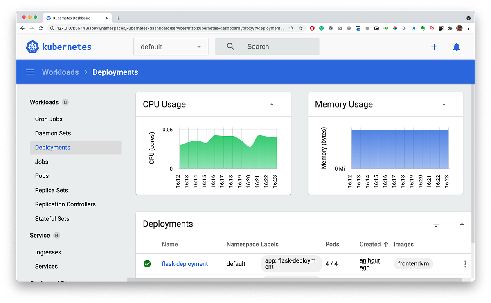The image size is (491, 303).
Task: Click the plus icon to create a resource
Action: [x=434, y=47]
